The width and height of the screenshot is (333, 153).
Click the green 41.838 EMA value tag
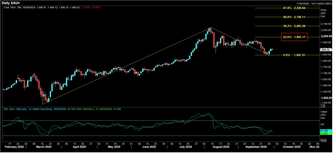pyautogui.click(x=326, y=133)
